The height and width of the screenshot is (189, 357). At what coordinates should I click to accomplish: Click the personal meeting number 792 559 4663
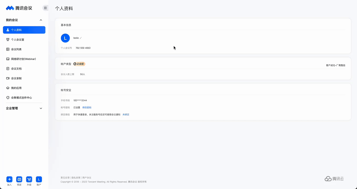click(83, 48)
